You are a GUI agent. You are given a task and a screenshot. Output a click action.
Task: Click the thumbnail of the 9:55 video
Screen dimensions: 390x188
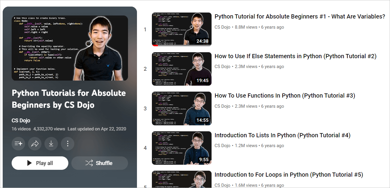[182, 148]
